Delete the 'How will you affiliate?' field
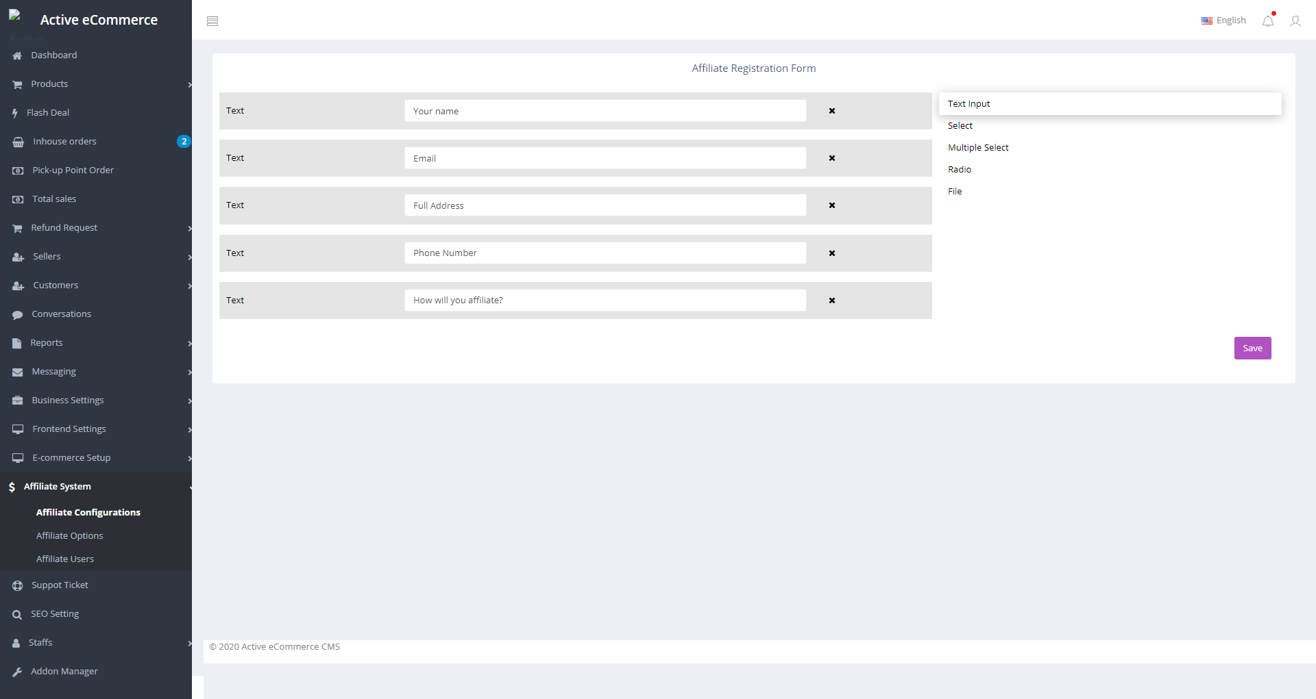The width and height of the screenshot is (1316, 699). coord(831,301)
